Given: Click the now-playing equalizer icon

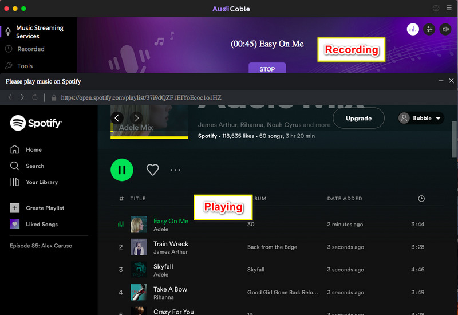Looking at the screenshot, I should click(121, 224).
